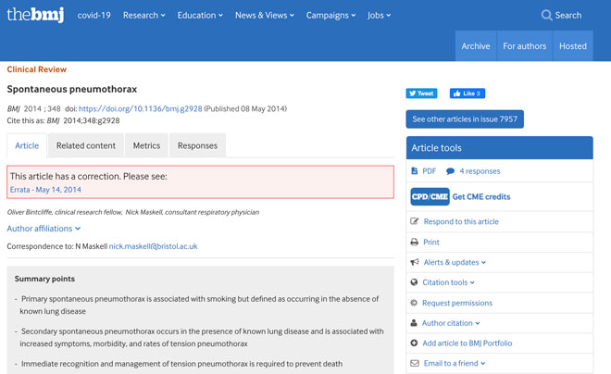This screenshot has width=611, height=374.
Task: Click Add article to BMJ Portfolio
Action: tap(468, 343)
